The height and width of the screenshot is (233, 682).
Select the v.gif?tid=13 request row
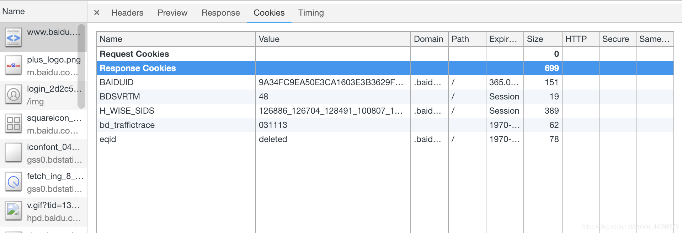pos(43,212)
